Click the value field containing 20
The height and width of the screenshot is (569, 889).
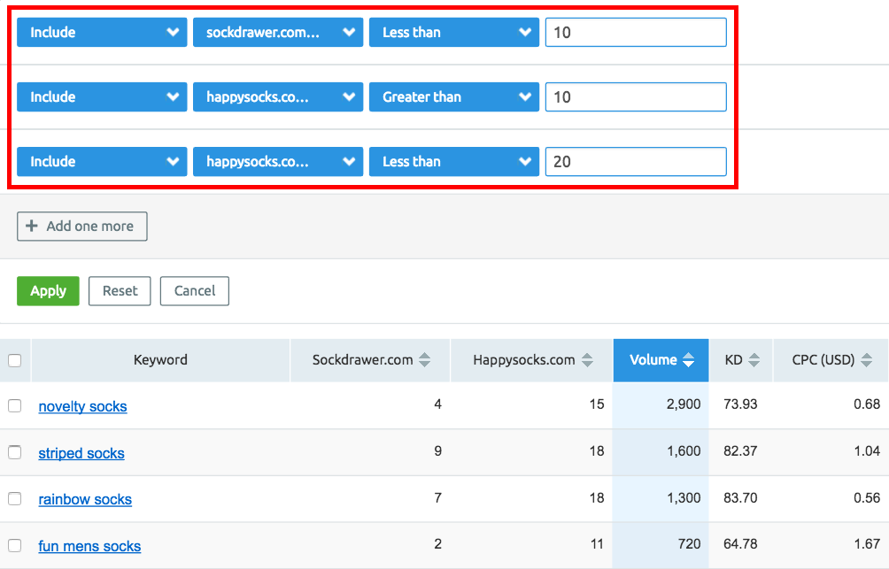(x=636, y=162)
